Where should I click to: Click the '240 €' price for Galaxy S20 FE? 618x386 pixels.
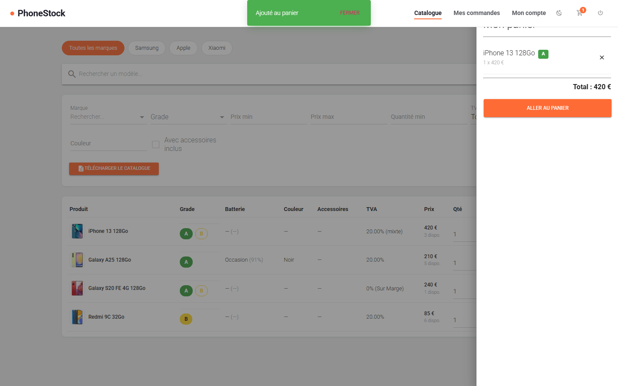[430, 285]
